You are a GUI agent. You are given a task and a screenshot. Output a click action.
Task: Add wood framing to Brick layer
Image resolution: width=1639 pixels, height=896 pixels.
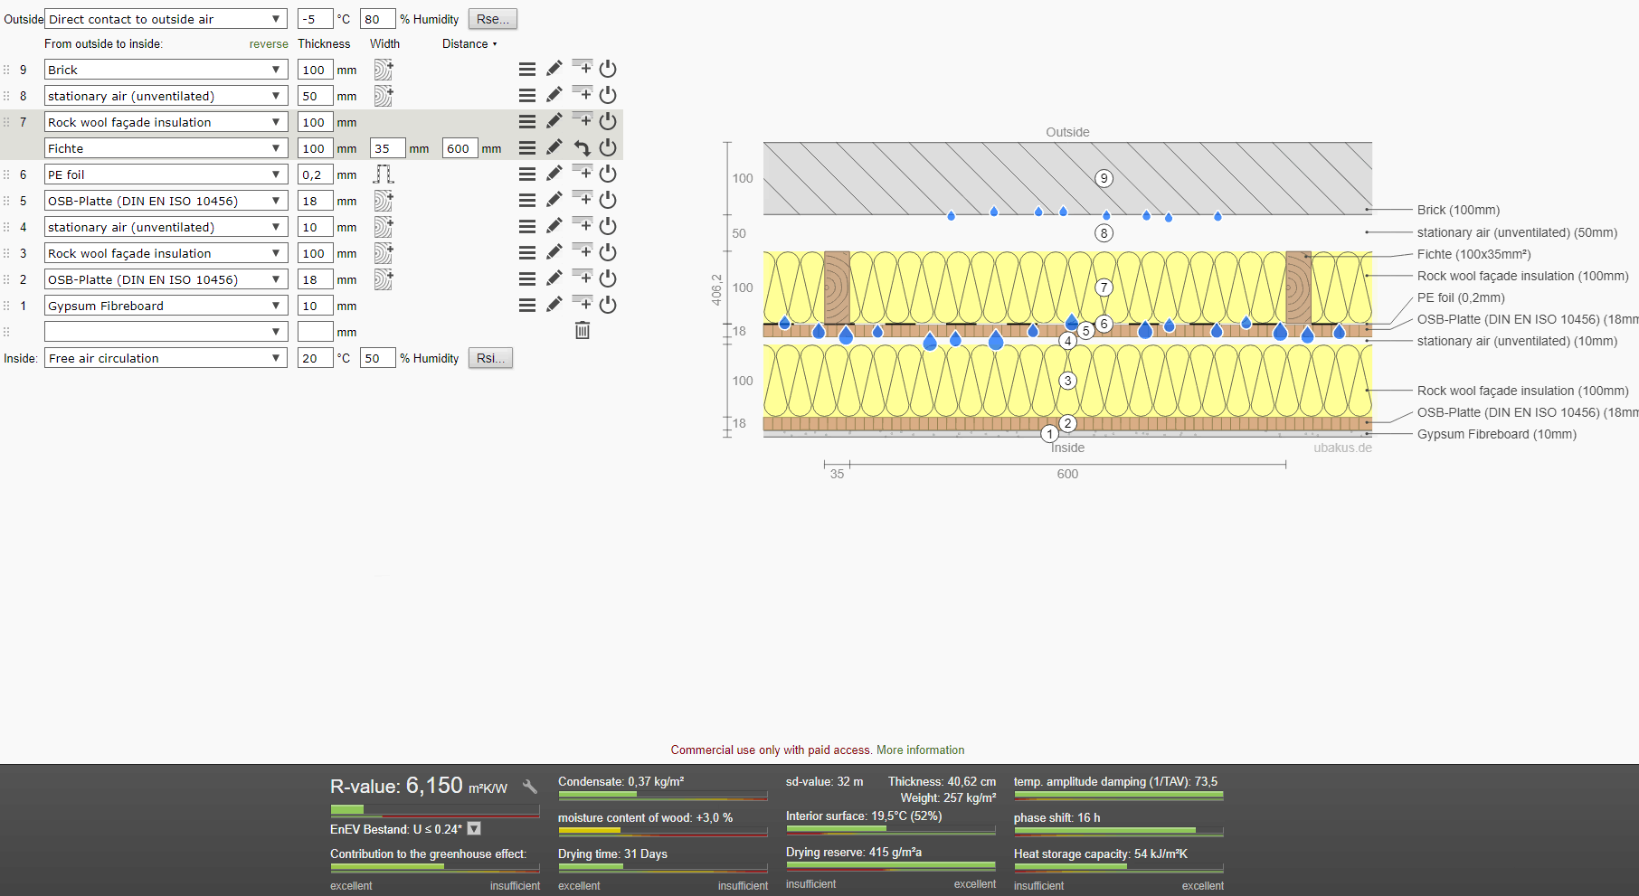[x=384, y=70]
